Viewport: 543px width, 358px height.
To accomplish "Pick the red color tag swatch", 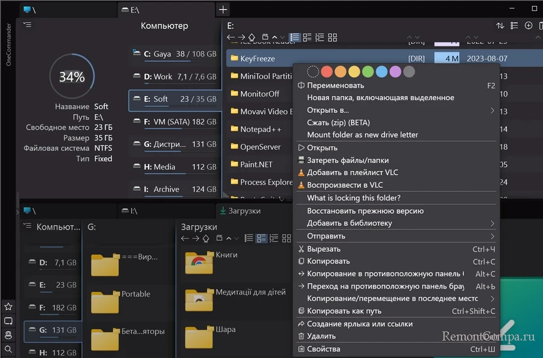I will [326, 72].
